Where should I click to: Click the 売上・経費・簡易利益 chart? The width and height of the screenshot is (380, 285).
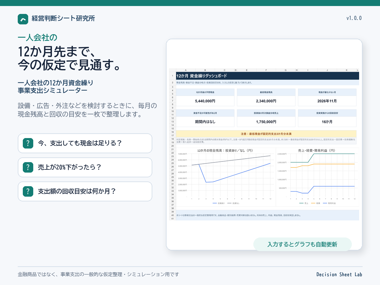click(x=317, y=177)
